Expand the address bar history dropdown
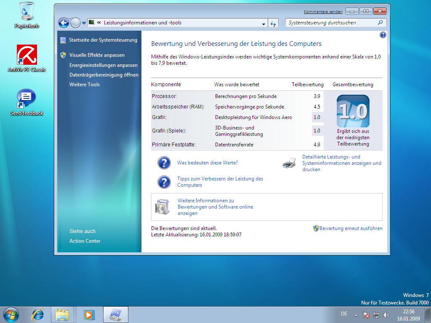 tap(264, 23)
